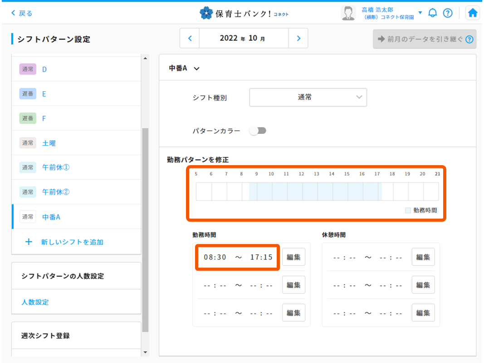Click the 人数設定 link
The width and height of the screenshot is (484, 363).
point(35,302)
